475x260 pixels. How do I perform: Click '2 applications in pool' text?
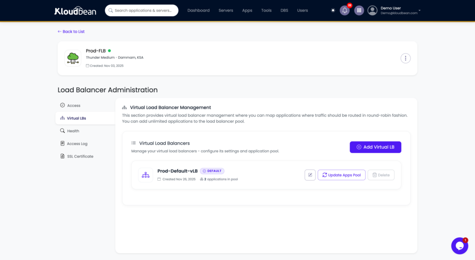221,179
